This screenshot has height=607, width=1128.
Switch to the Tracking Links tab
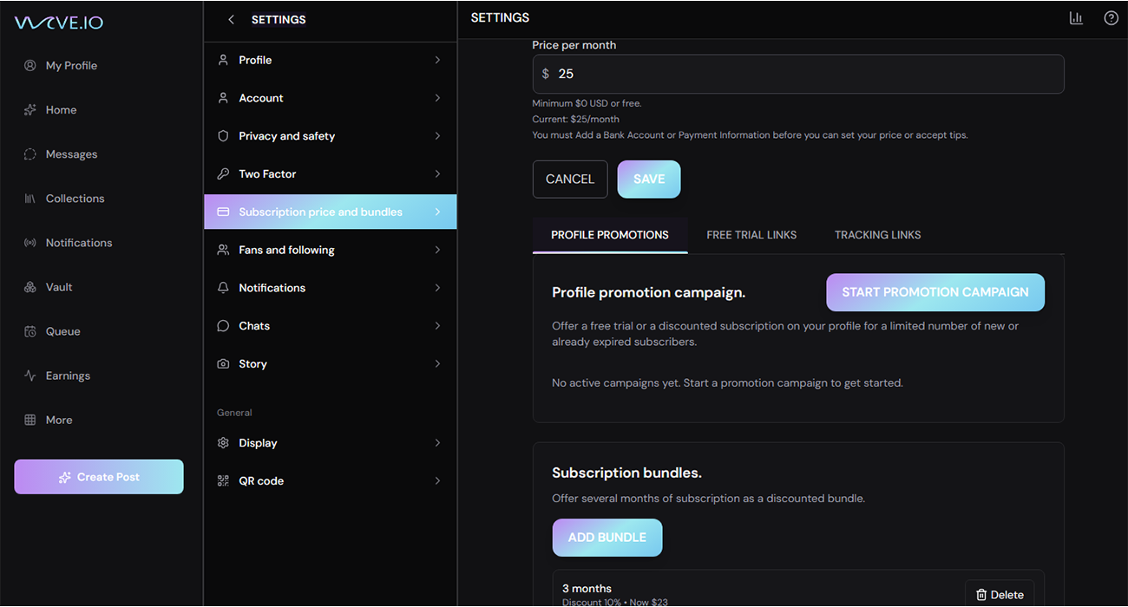coord(877,235)
